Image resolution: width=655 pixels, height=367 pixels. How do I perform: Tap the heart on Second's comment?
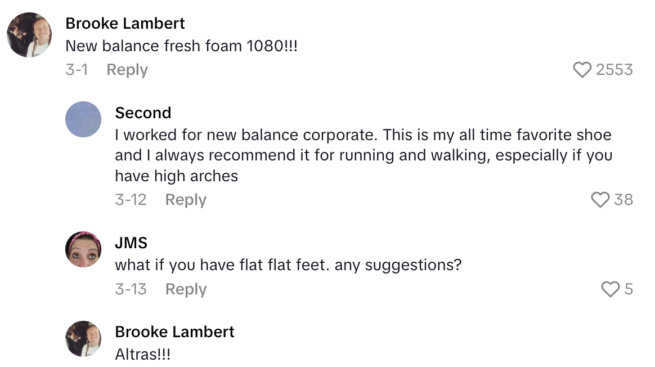(x=600, y=200)
